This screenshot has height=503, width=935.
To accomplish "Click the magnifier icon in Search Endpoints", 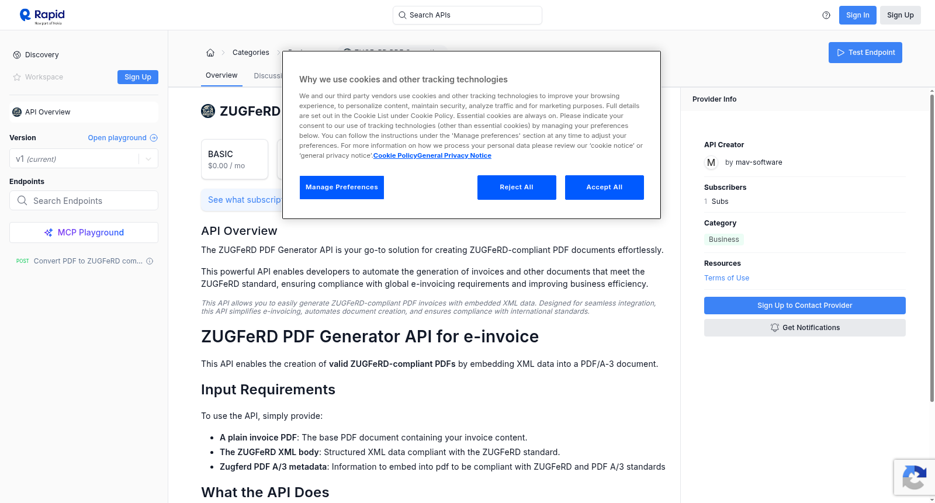I will pos(22,200).
